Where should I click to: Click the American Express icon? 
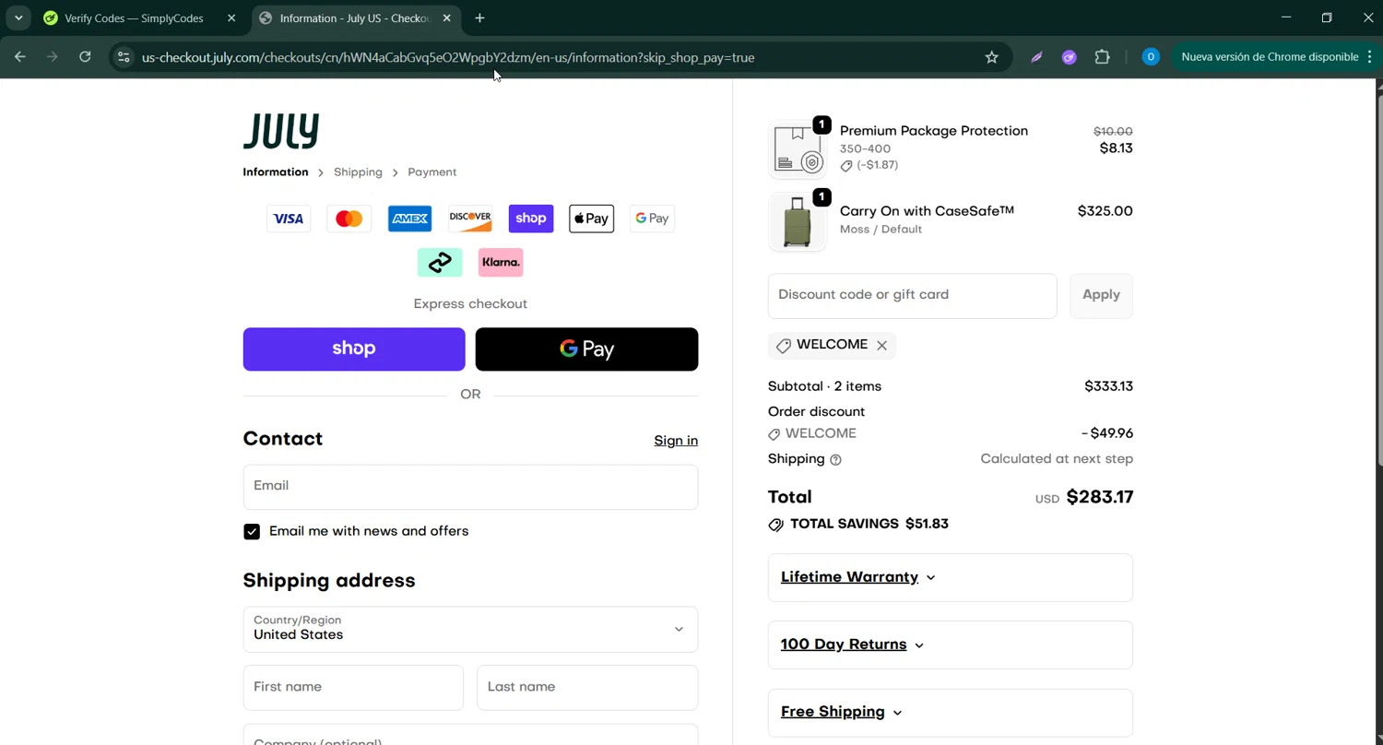point(409,219)
